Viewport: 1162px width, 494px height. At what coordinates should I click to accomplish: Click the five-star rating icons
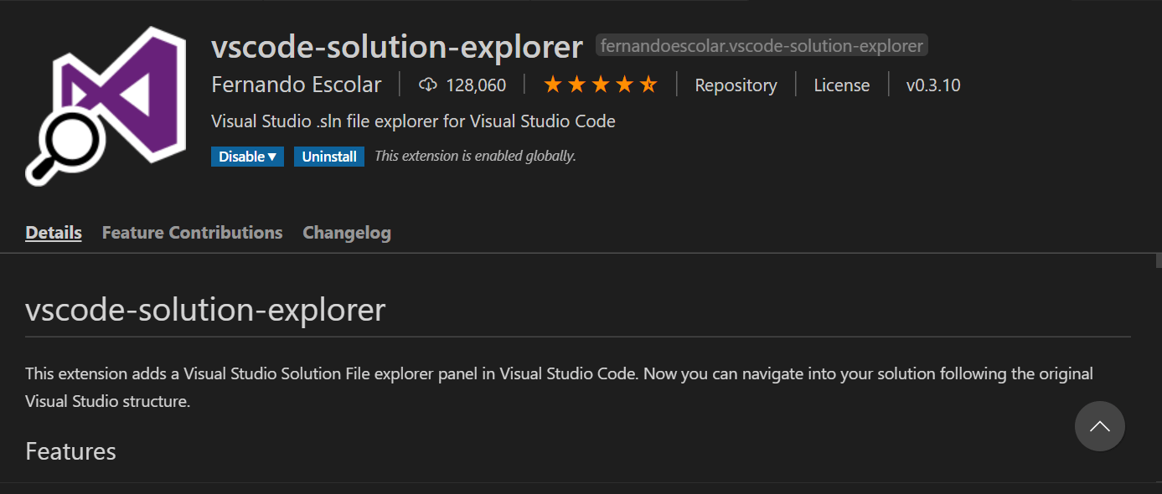[x=601, y=85]
